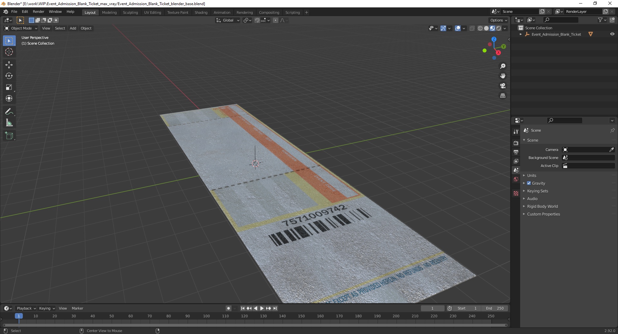Expand the Rigid Body World panel

pyautogui.click(x=542, y=206)
